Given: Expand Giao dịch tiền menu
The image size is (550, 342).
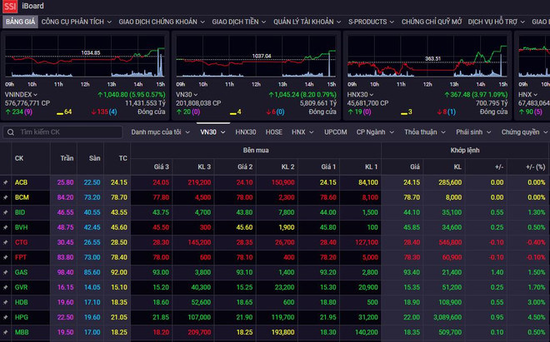Looking at the screenshot, I should point(239,22).
